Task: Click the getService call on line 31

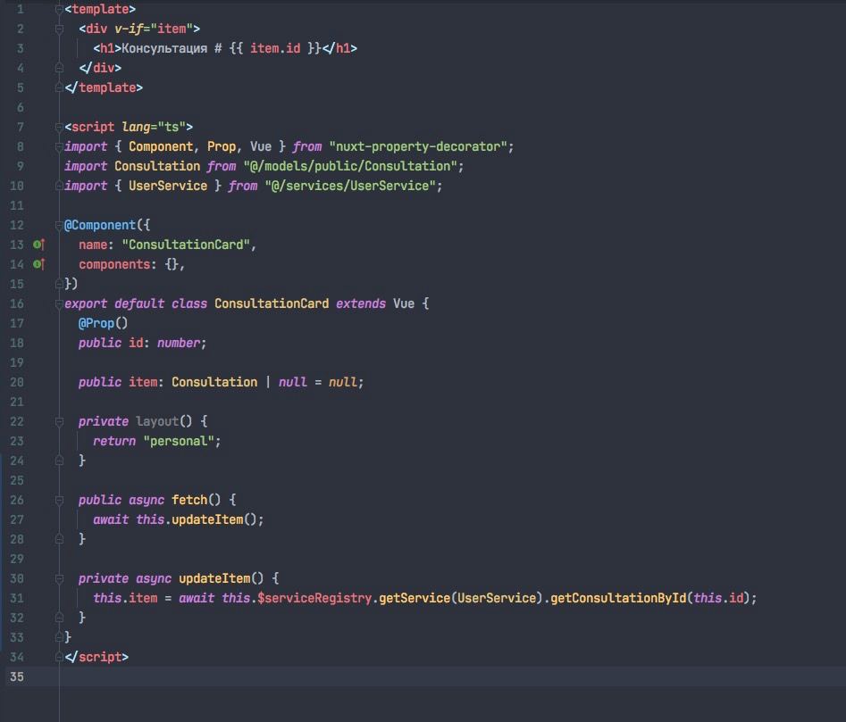Action: (415, 598)
